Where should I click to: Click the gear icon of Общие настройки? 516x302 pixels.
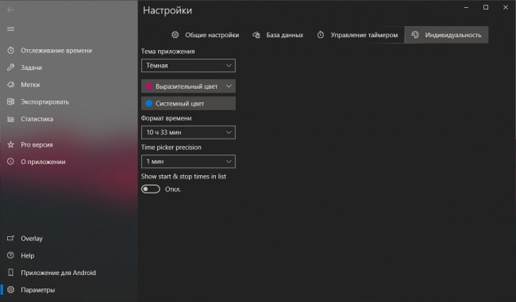pyautogui.click(x=175, y=35)
